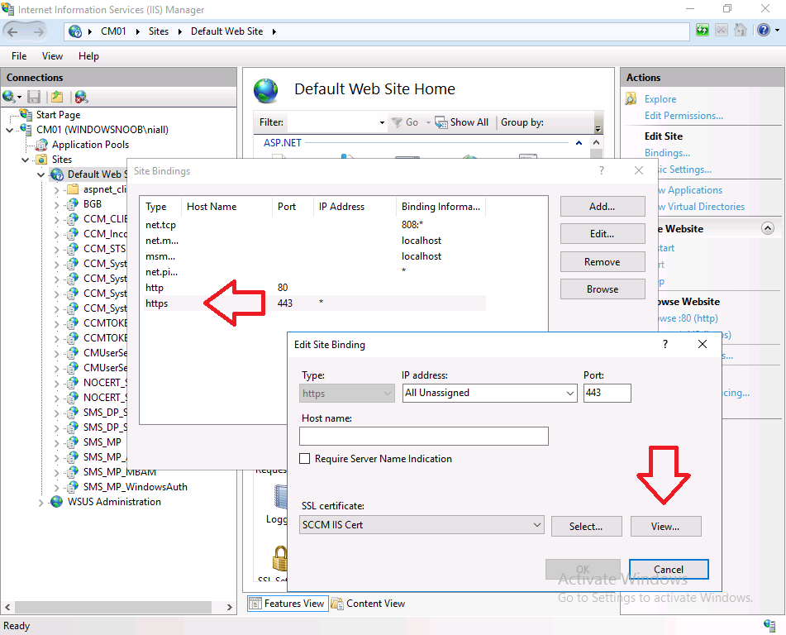Expand the BGB tree node

[57, 205]
